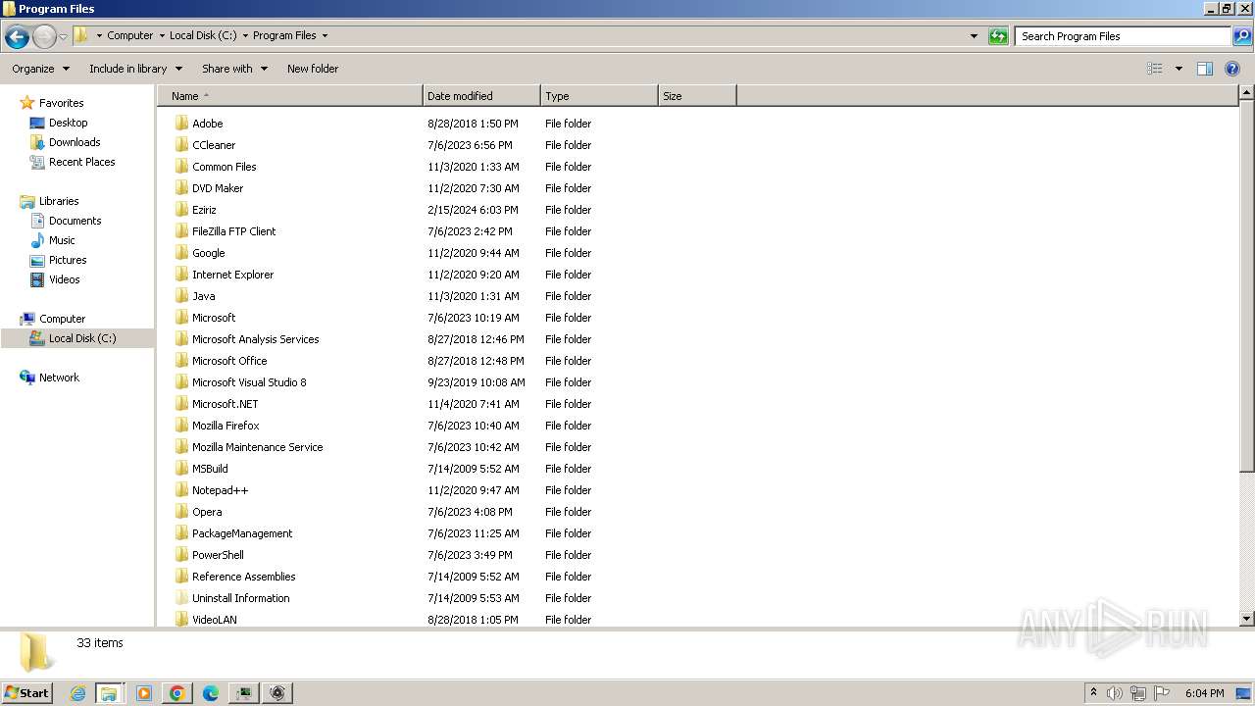The image size is (1255, 706).
Task: Open the Share with menu
Action: pyautogui.click(x=234, y=69)
